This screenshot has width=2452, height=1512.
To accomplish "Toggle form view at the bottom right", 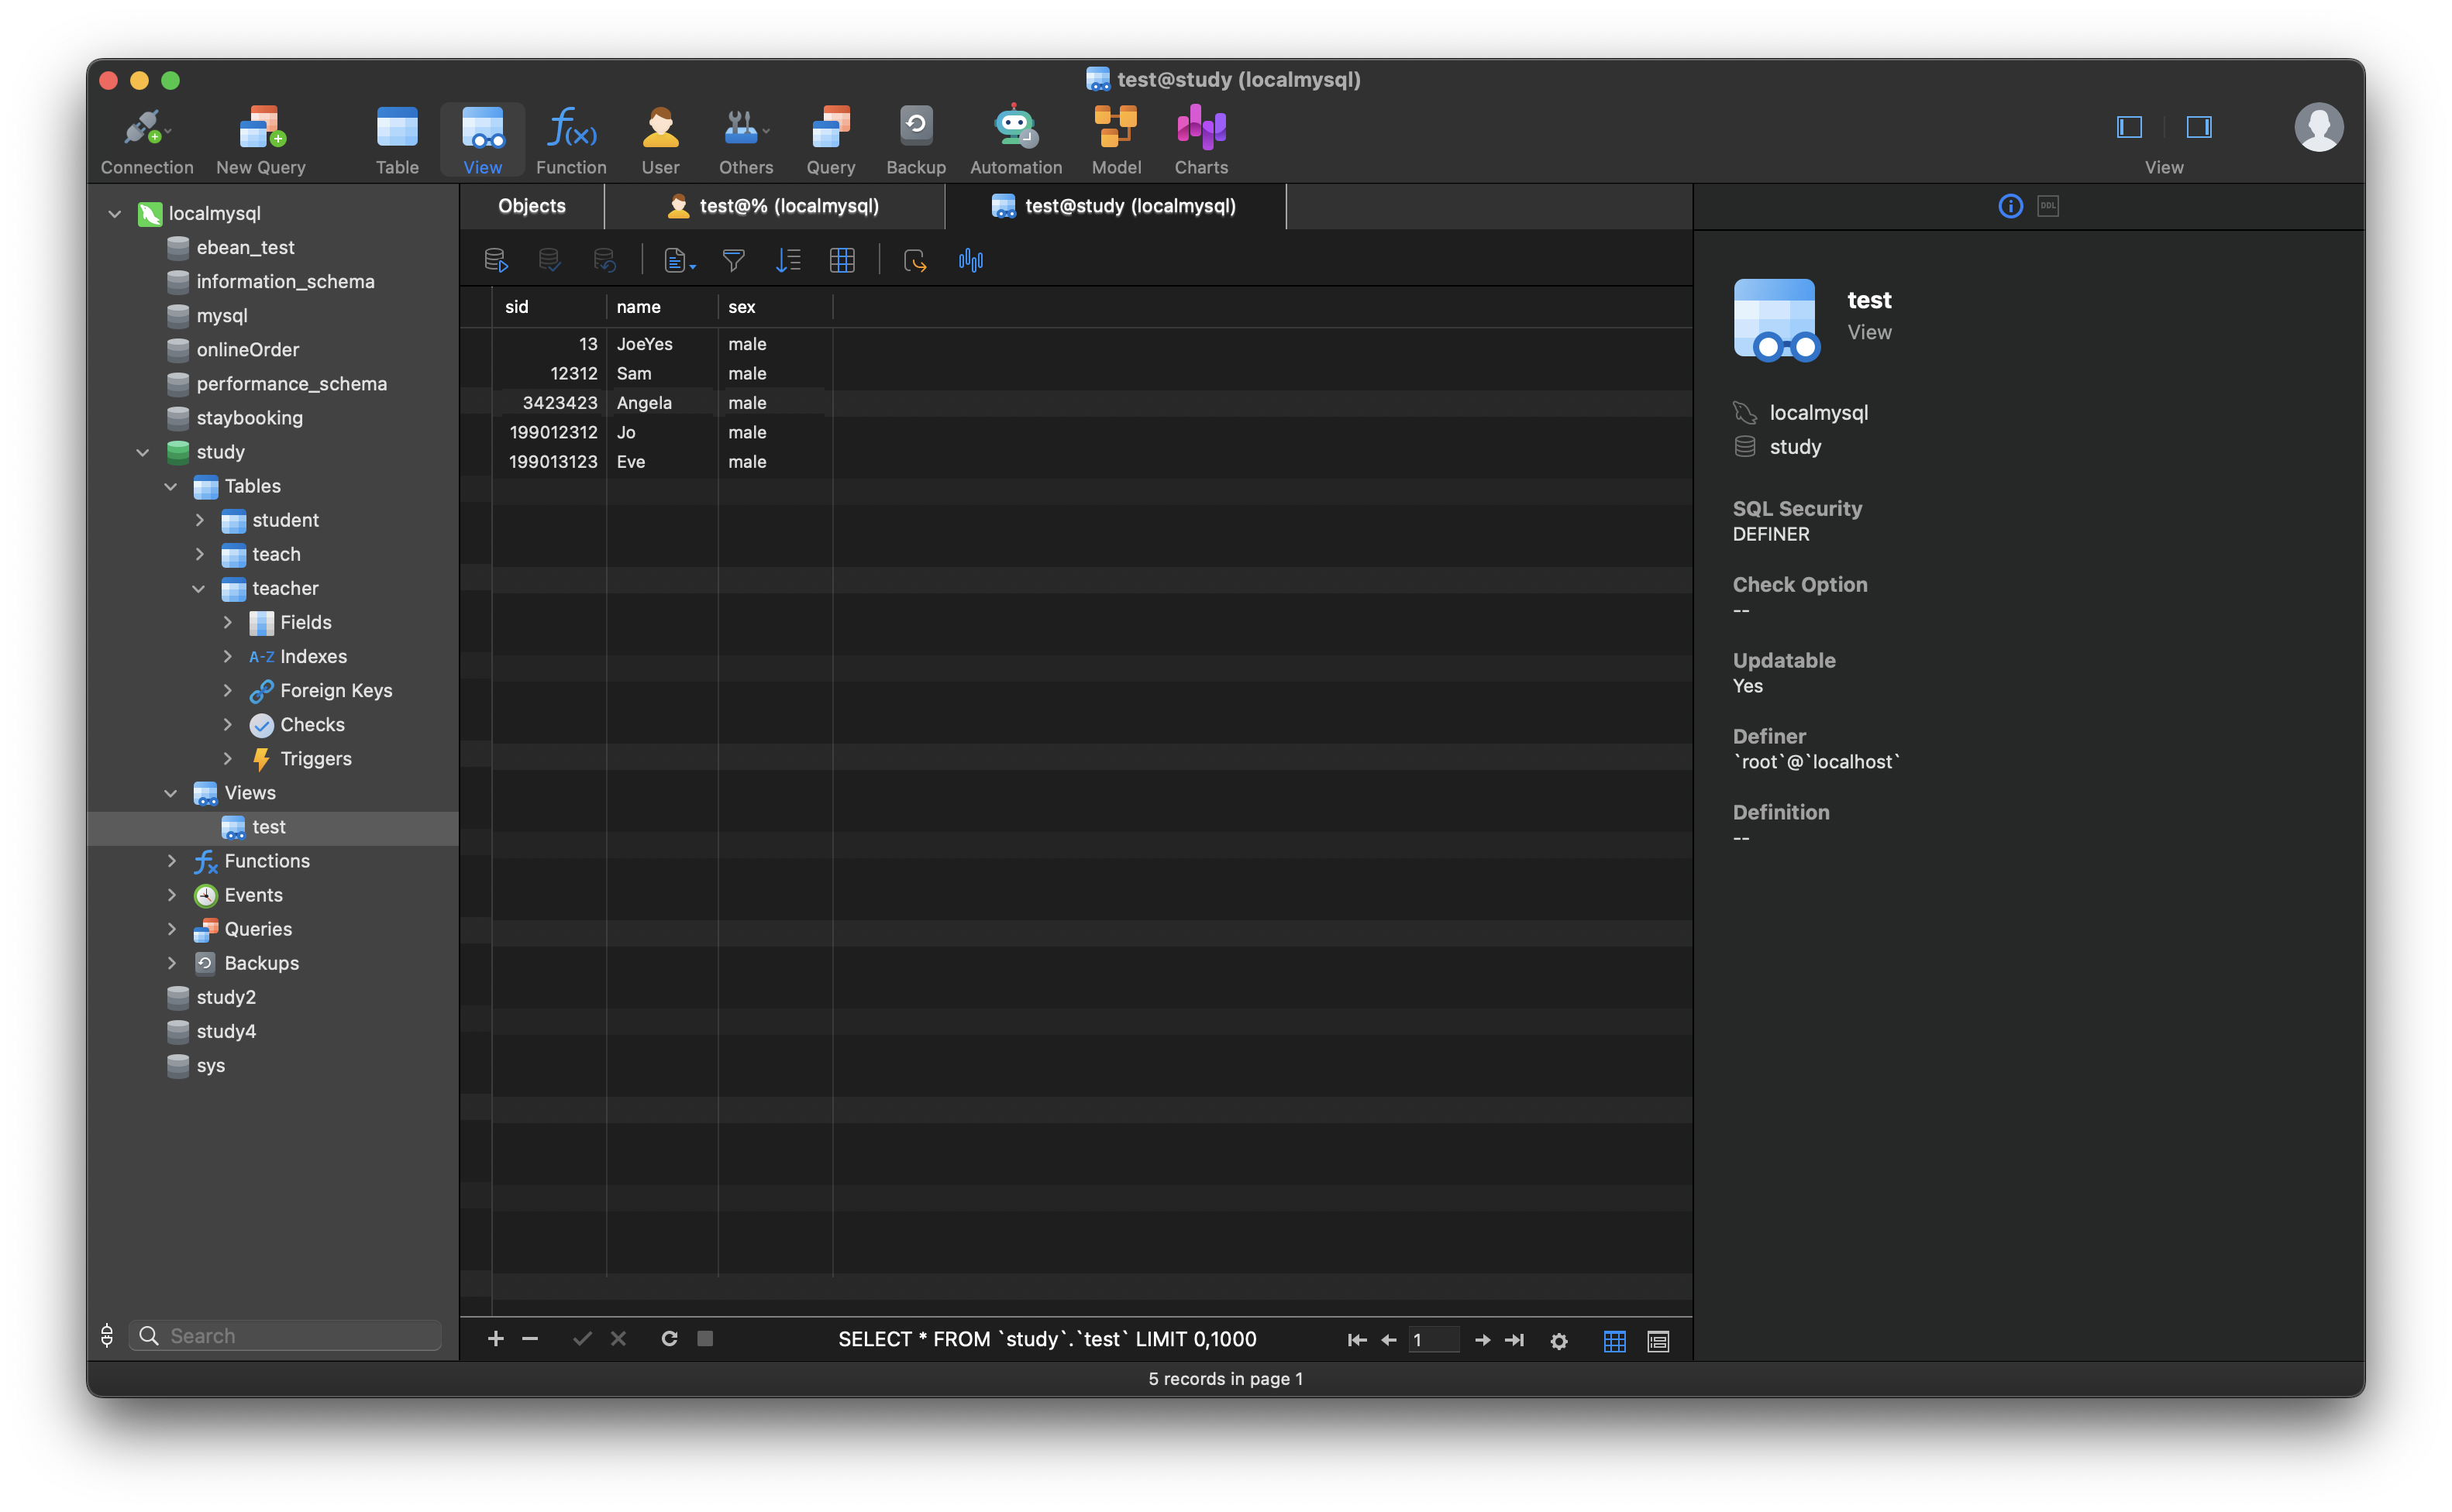I will [1658, 1340].
